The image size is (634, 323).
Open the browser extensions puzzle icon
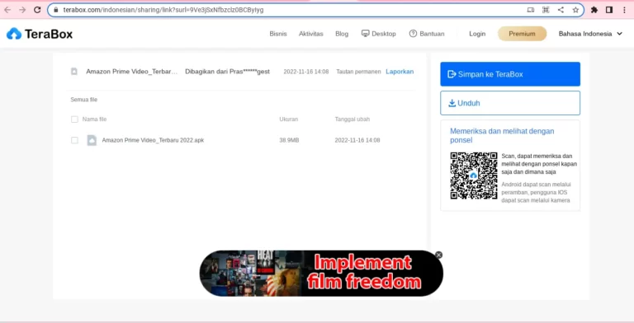tap(594, 10)
